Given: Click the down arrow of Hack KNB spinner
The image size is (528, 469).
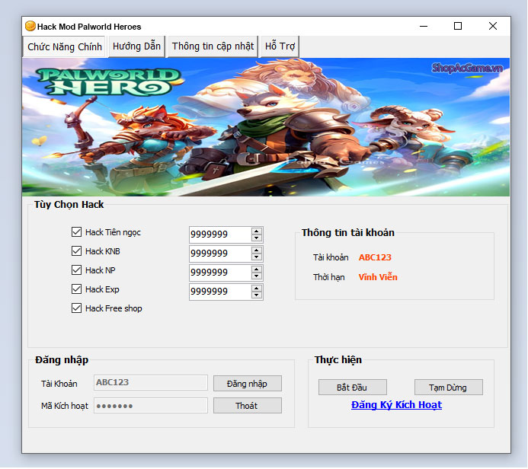Looking at the screenshot, I should click(x=257, y=257).
